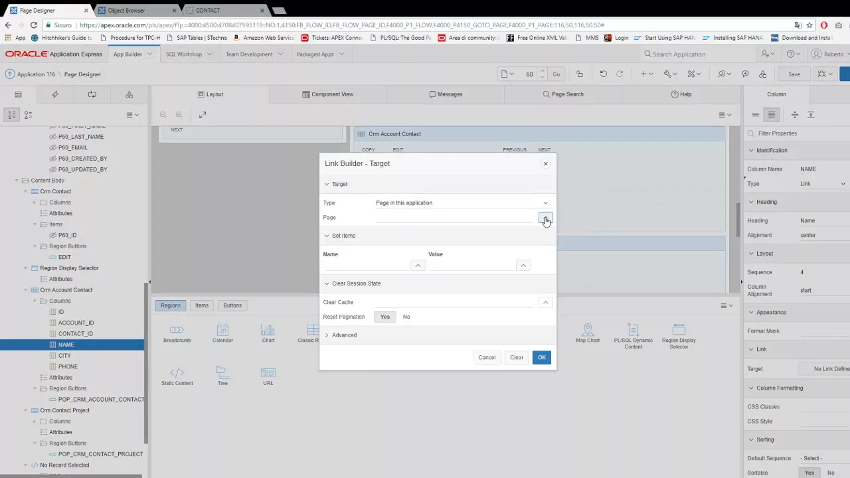The height and width of the screenshot is (478, 850).
Task: Select the Tree region icon
Action: coord(222,376)
